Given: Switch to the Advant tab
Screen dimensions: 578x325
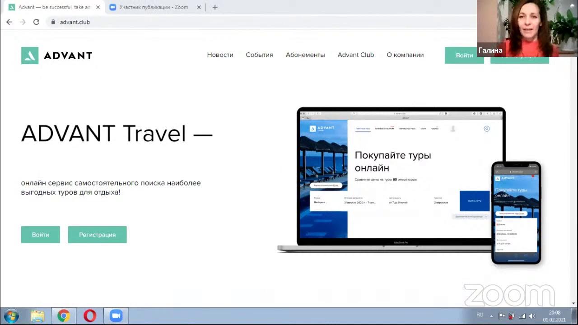Looking at the screenshot, I should (x=53, y=7).
